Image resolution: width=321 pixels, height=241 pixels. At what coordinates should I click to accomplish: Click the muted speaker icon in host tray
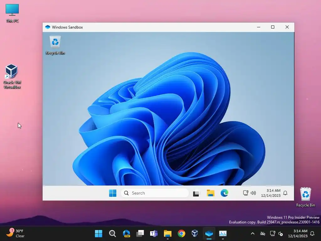point(281,233)
